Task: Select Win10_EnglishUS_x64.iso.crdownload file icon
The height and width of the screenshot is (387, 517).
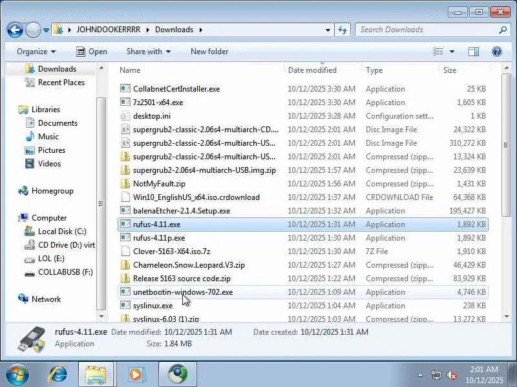Action: pos(125,197)
